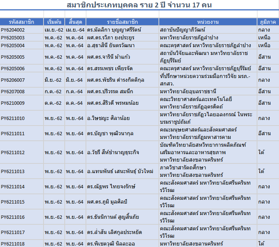
Task: Select the หน่วยงาน column header
Action: click(208, 22)
